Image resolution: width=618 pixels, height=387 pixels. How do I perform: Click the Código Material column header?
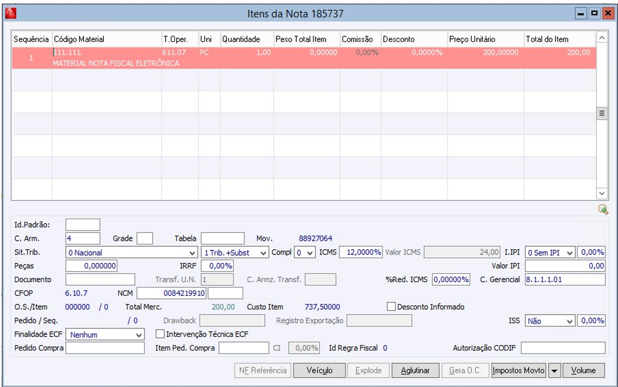tap(107, 40)
